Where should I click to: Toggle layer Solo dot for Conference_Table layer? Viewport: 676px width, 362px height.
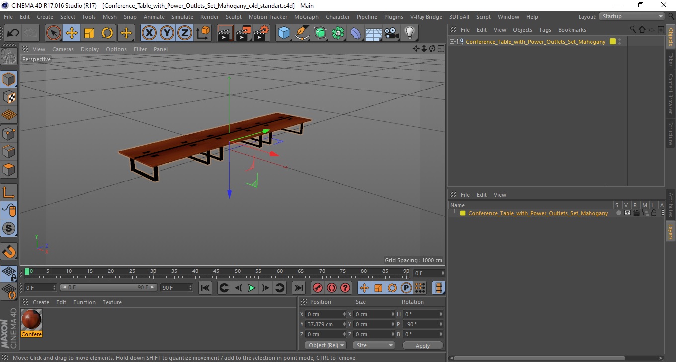tap(618, 213)
